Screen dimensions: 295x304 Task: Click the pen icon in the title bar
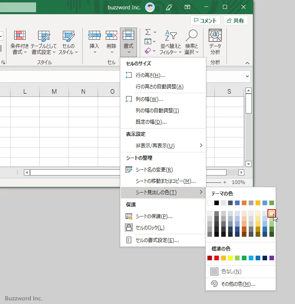169,7
